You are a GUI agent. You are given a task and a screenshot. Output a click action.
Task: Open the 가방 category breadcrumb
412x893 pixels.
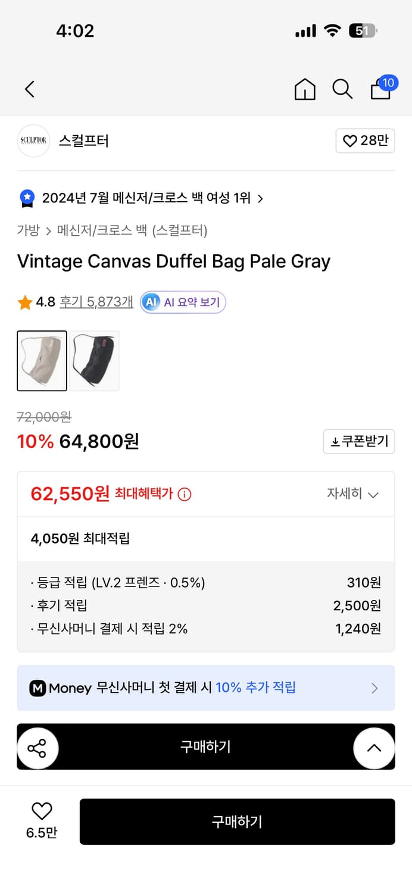tap(27, 231)
